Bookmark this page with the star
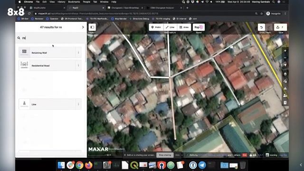 coord(262,14)
